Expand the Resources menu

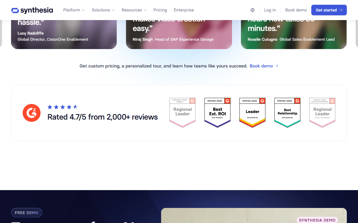pos(134,10)
